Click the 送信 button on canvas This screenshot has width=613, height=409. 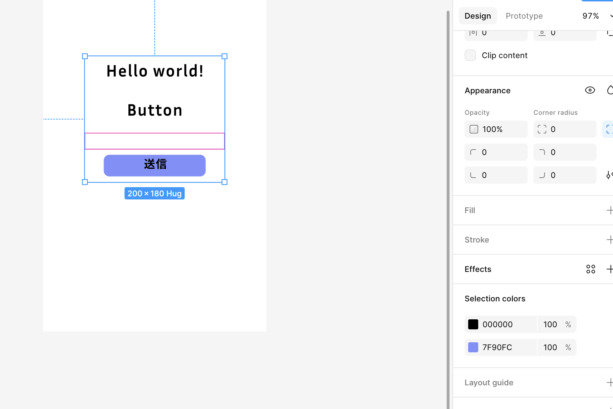point(155,165)
